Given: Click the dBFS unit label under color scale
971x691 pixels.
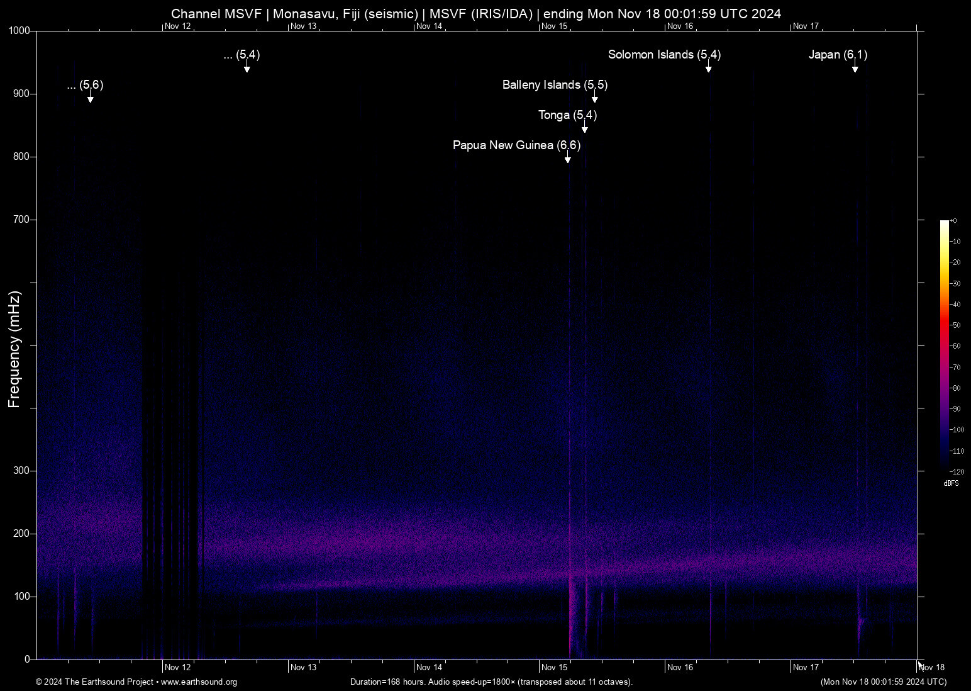Looking at the screenshot, I should click(x=951, y=483).
